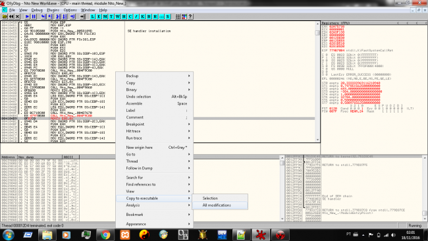Open the Log window with L button
The height and width of the screenshot is (241, 428).
pyautogui.click(x=93, y=16)
